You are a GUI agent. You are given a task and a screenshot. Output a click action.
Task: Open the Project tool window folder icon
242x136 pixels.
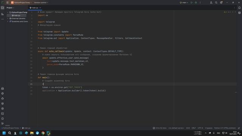coord(3,8)
